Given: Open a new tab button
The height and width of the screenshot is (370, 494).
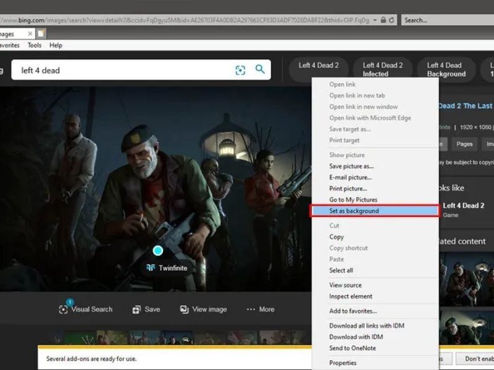Looking at the screenshot, I should pyautogui.click(x=41, y=33).
